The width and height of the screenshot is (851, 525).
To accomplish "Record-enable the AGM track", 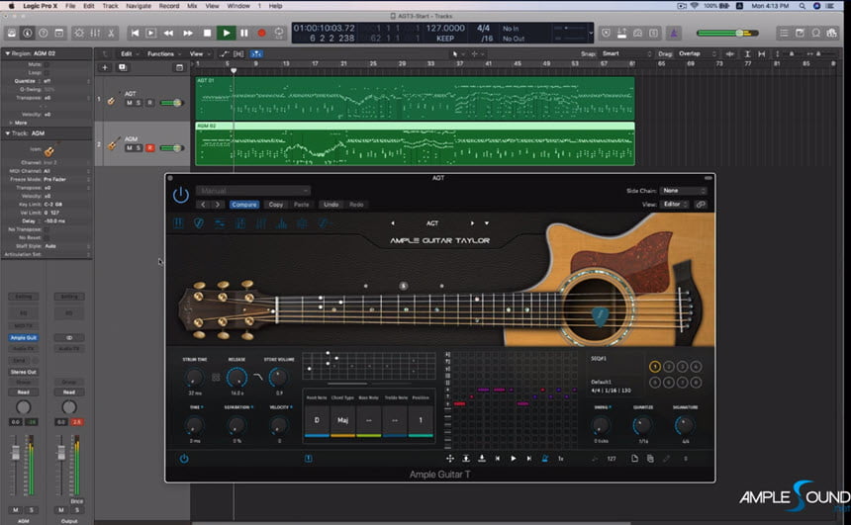I will coord(150,147).
